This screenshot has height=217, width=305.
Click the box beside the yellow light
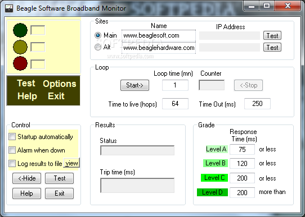point(38,47)
